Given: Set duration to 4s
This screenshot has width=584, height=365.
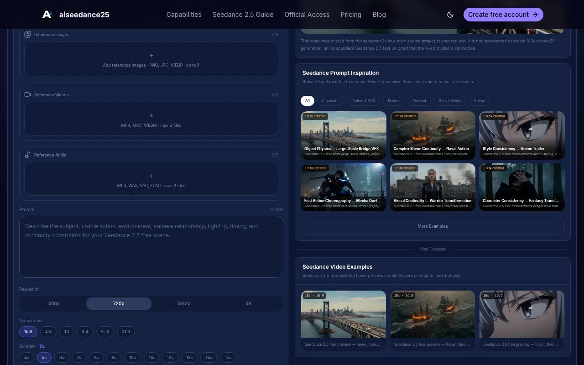Looking at the screenshot, I should tap(26, 358).
